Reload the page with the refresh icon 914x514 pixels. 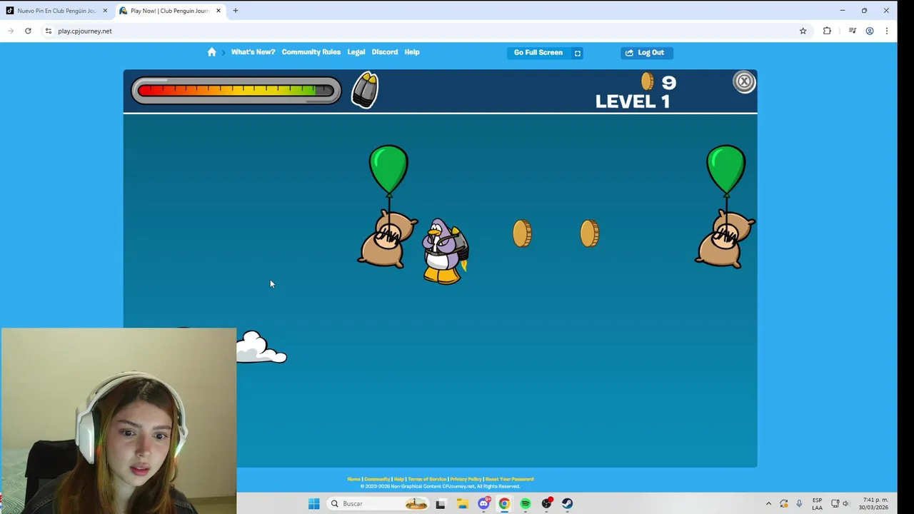pyautogui.click(x=28, y=31)
